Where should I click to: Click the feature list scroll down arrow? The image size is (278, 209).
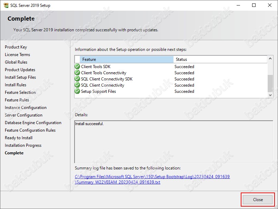coord(270,95)
